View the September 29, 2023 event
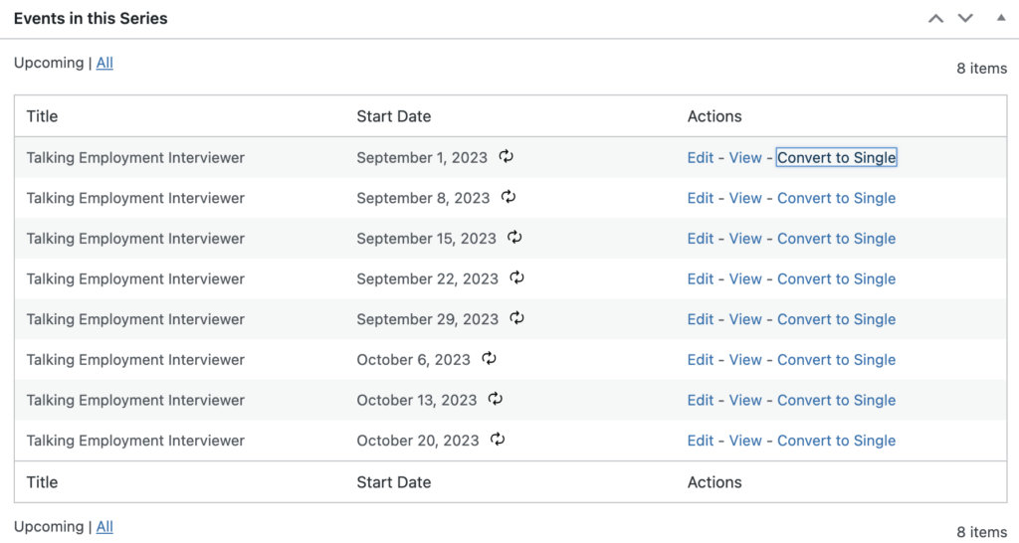The height and width of the screenshot is (543, 1019). point(745,319)
